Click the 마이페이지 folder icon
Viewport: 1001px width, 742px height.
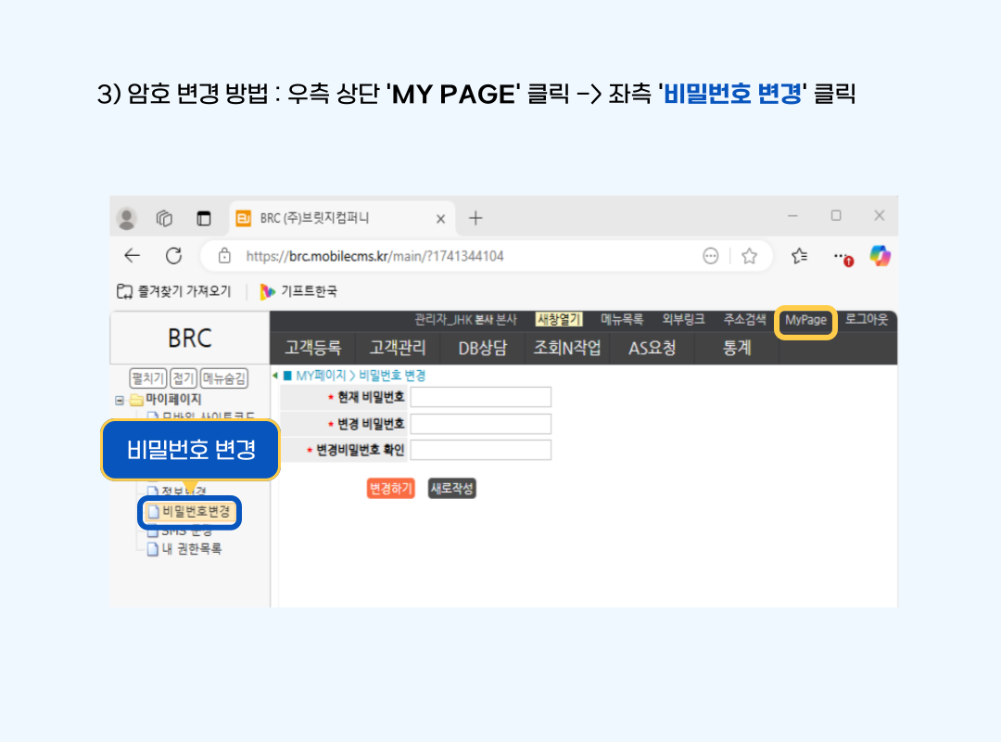136,399
